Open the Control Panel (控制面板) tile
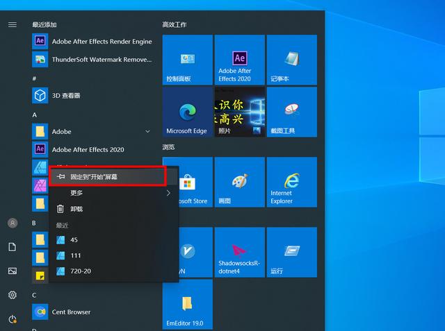445x331 pixels. pos(187,60)
